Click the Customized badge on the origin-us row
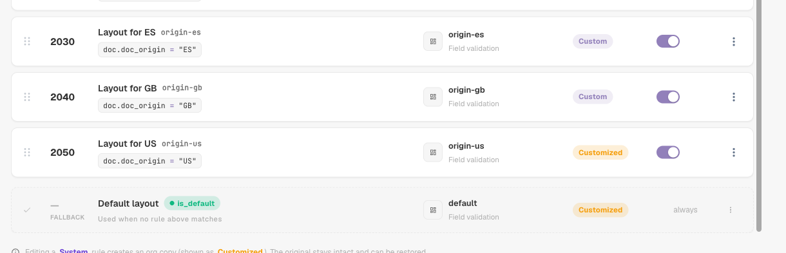This screenshot has width=786, height=253. click(x=600, y=153)
